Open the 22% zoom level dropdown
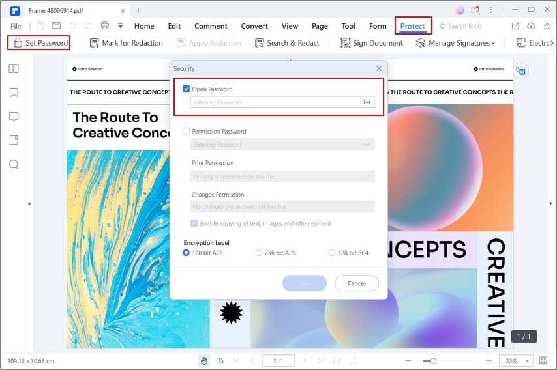557x370 pixels. [517, 361]
